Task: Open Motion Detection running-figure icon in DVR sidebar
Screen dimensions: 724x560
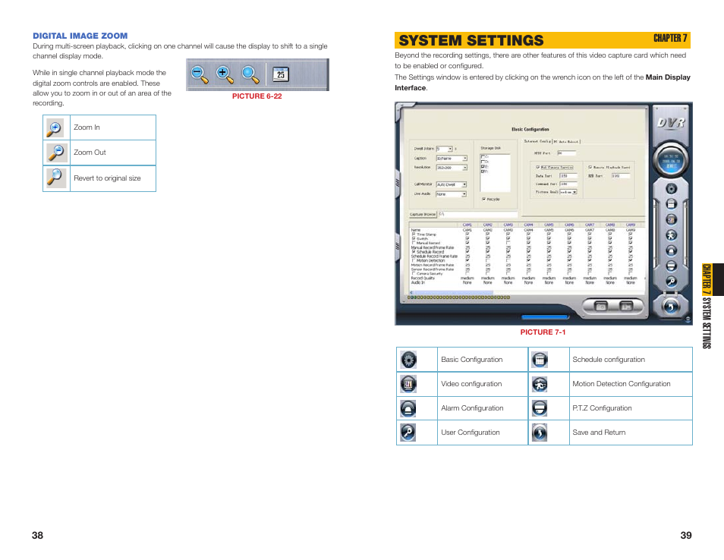Action: (671, 235)
